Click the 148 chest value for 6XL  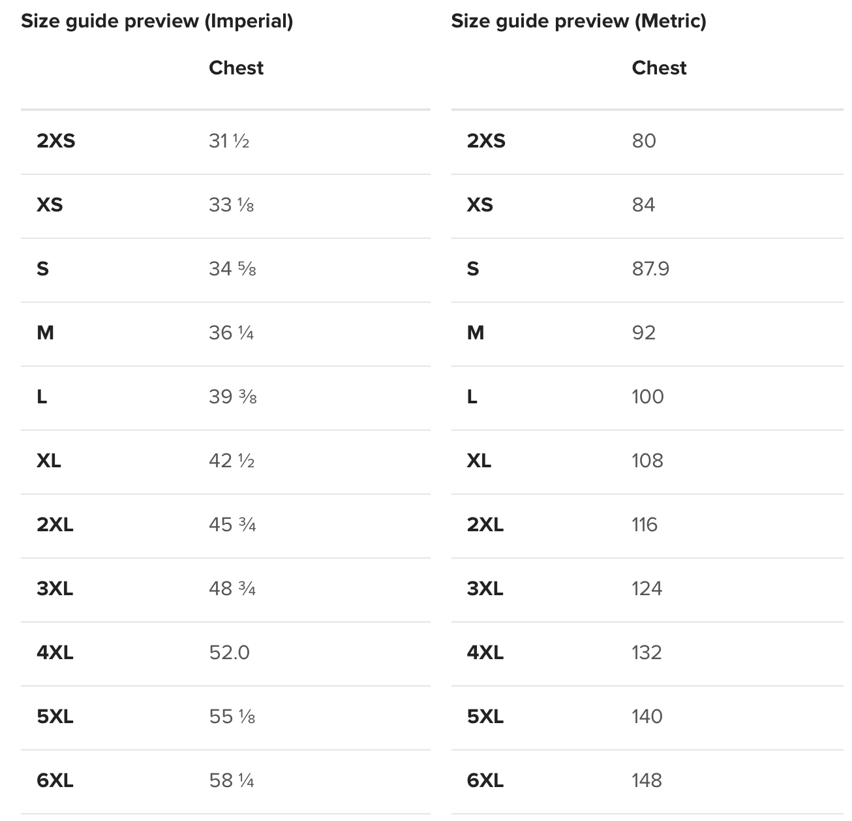[x=647, y=781]
